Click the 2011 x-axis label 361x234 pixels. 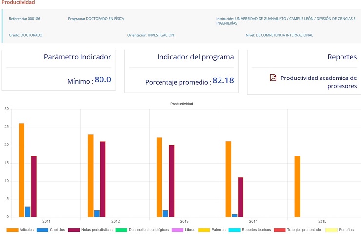click(x=46, y=221)
